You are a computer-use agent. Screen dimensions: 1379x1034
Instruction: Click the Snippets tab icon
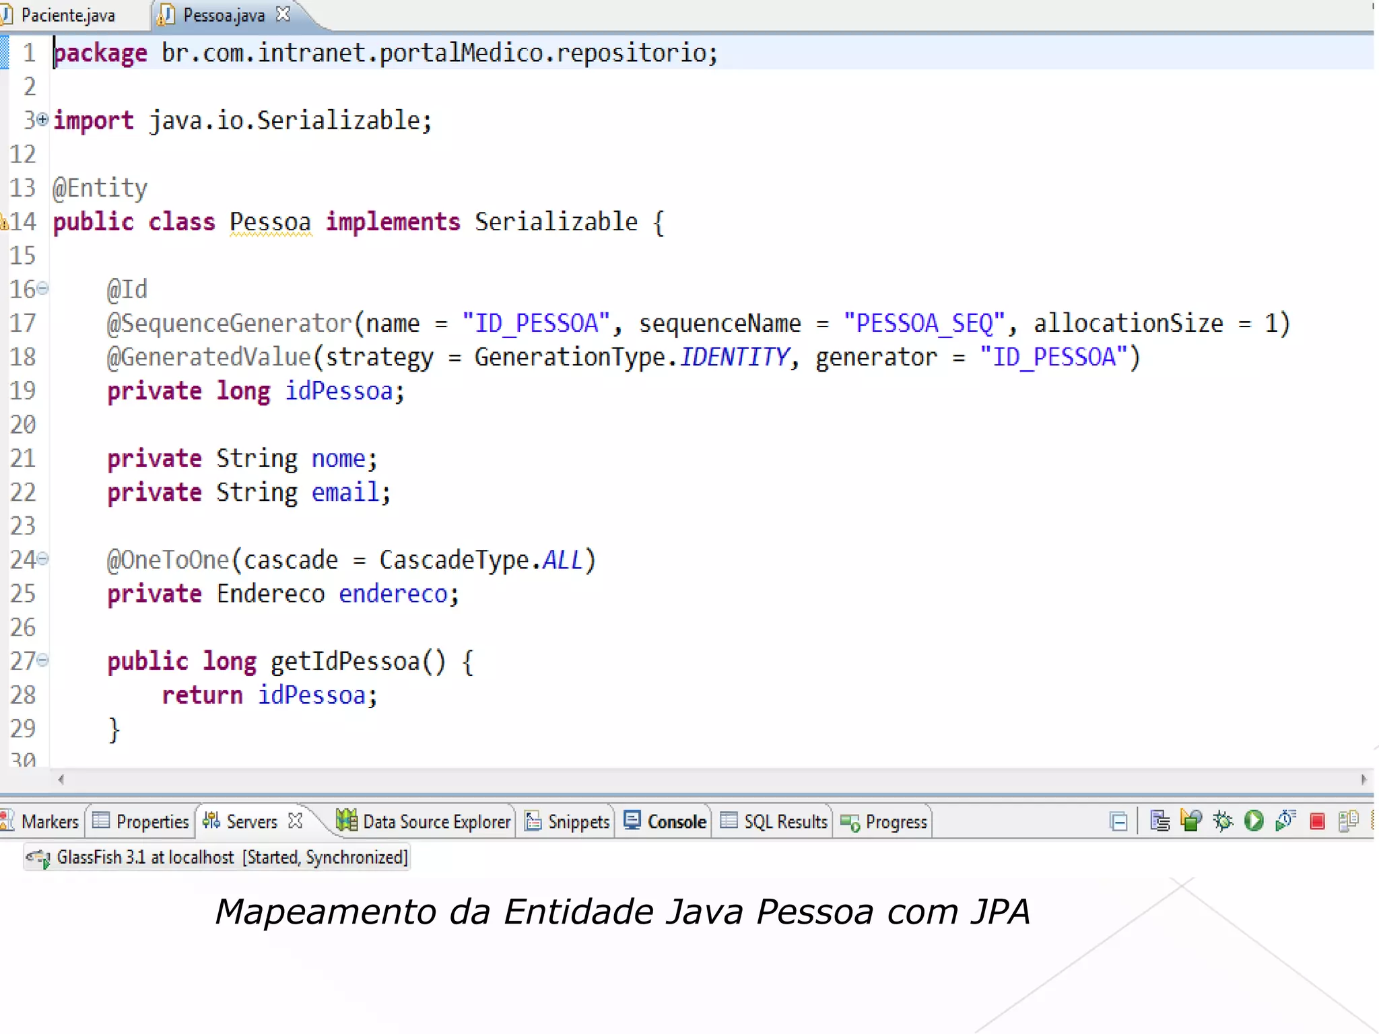coord(533,821)
